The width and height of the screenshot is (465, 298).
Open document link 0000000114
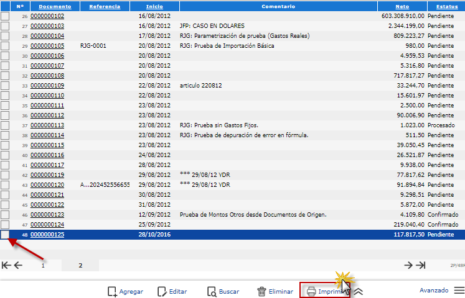(47, 135)
